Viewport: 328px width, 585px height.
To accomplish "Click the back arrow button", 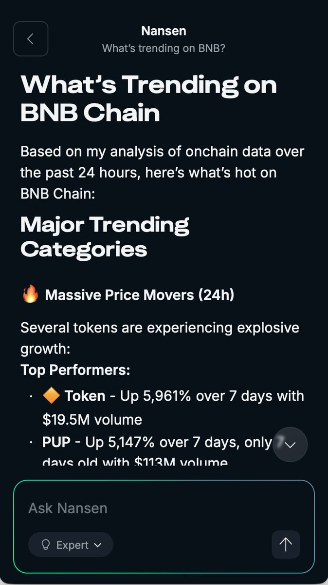I will (x=31, y=39).
